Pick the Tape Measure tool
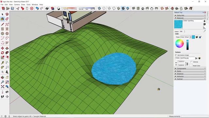 click(2, 63)
